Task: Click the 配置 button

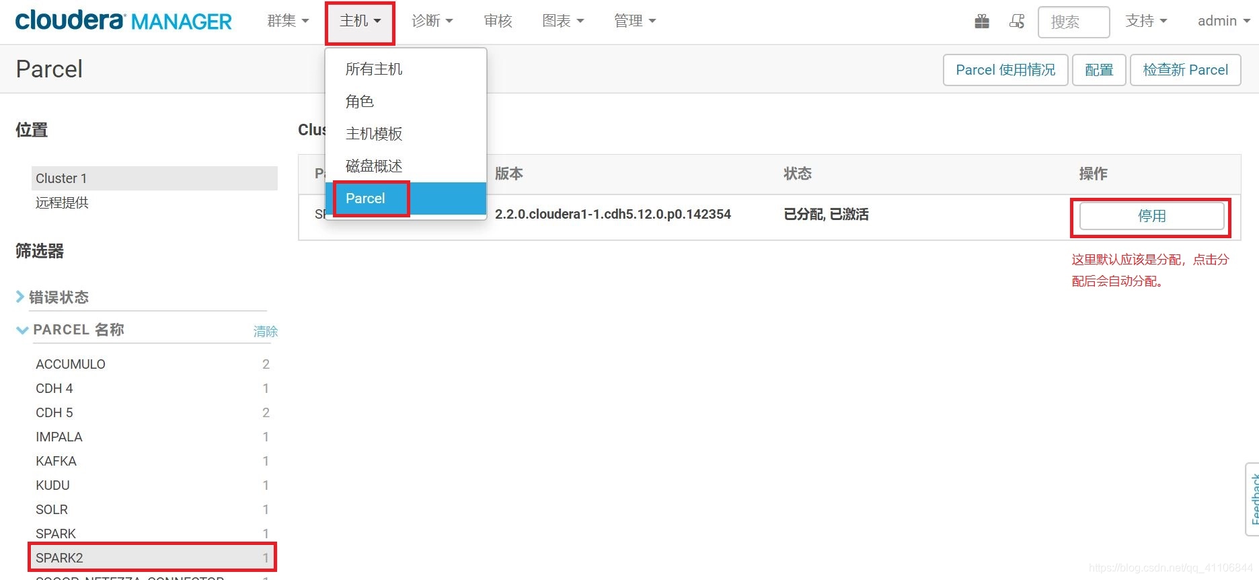Action: point(1099,70)
